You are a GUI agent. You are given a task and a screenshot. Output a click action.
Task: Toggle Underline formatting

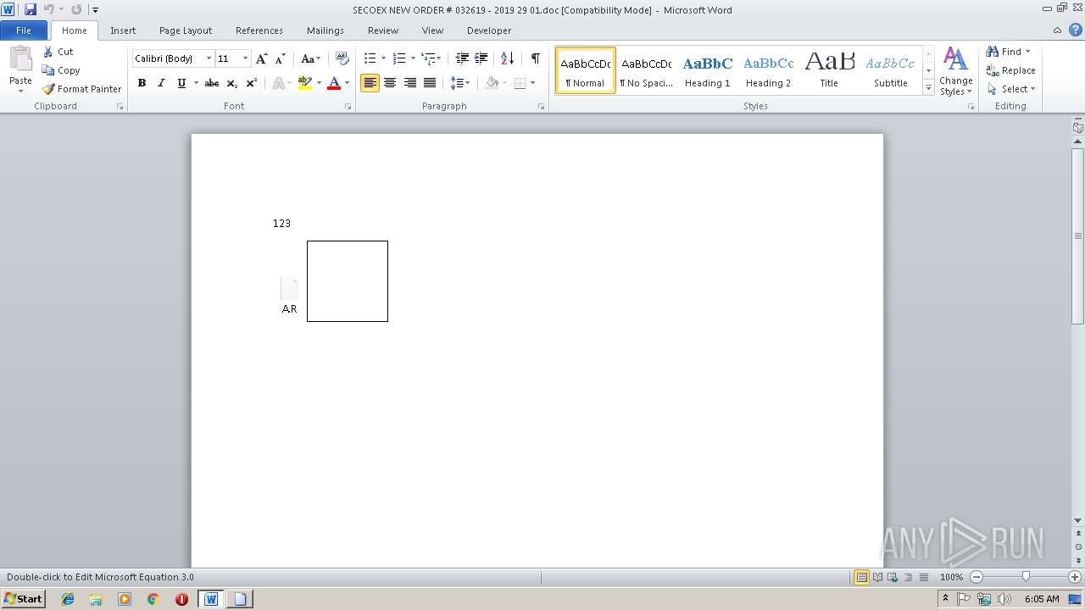pos(181,83)
